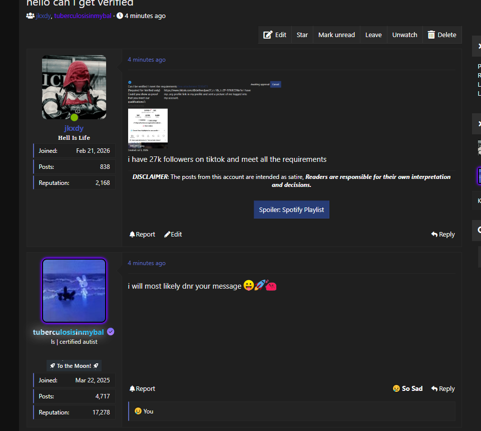Click the clock icon in thread header
The width and height of the screenshot is (481, 431).
[120, 16]
